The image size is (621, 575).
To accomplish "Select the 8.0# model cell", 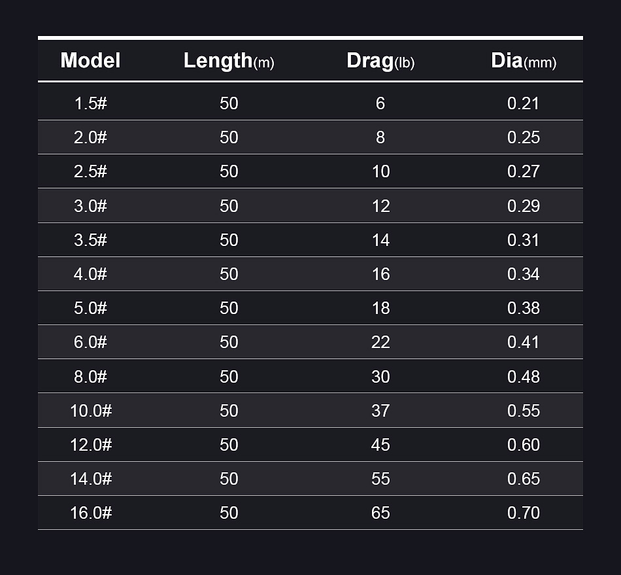I will tap(90, 377).
